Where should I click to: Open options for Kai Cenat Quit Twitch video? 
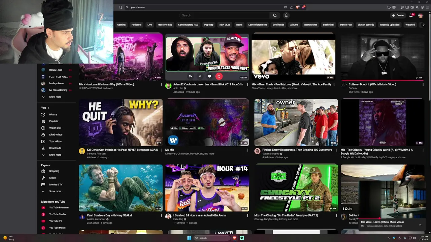(x=161, y=150)
